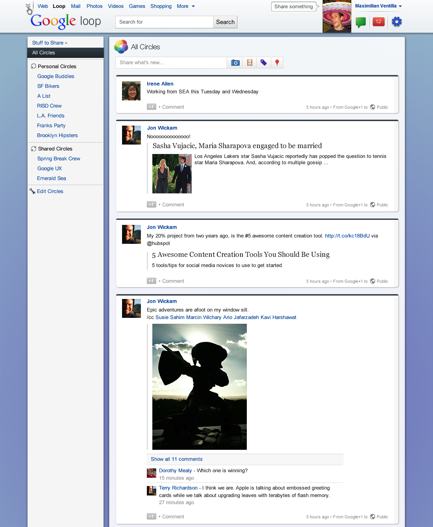Open the 5 Awesome Content Creation Tools headline
The height and width of the screenshot is (527, 433).
241,254
